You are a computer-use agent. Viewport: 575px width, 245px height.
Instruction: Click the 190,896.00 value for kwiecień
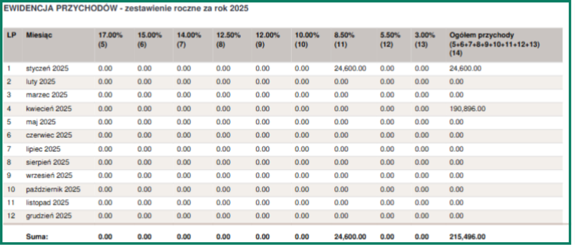click(x=467, y=109)
